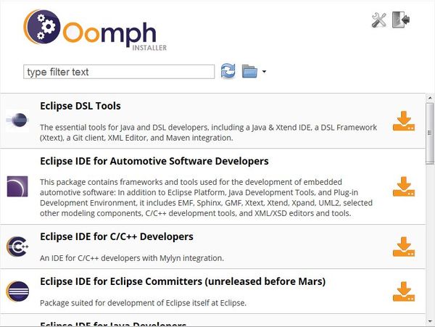Click the Oomph Installer logo
Viewport: 435px width, 327px height.
[95, 30]
